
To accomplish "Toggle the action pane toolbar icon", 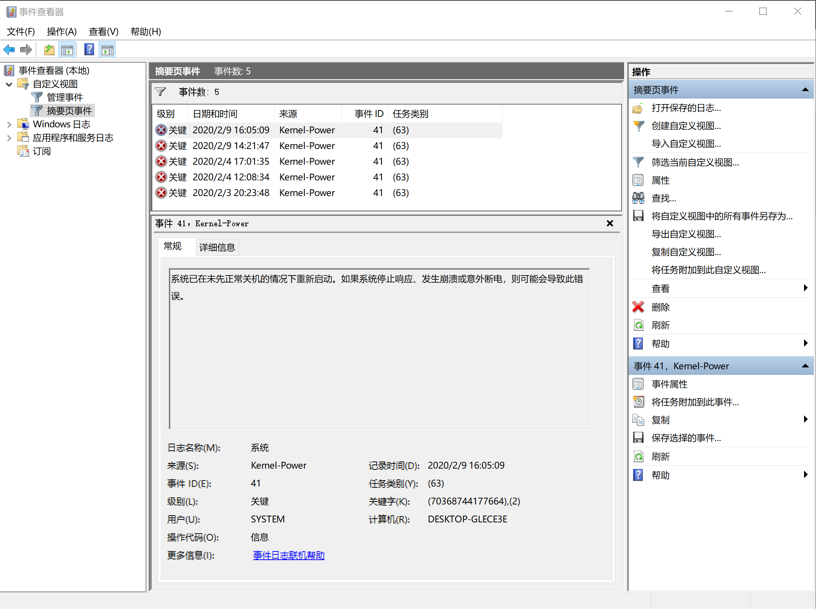I will pyautogui.click(x=108, y=50).
